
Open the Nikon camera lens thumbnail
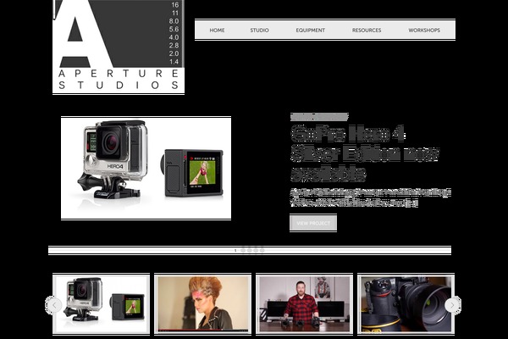(x=406, y=304)
